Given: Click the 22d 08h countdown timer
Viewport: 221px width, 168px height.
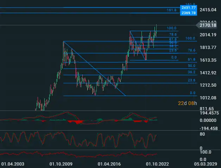Looking at the screenshot, I should pyautogui.click(x=187, y=103).
